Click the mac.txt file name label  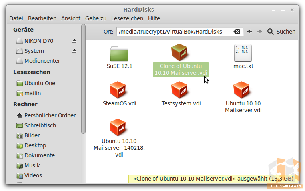click(x=243, y=66)
